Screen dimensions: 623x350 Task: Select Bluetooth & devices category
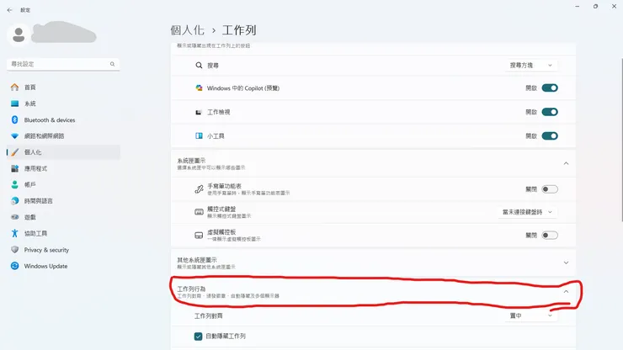point(63,119)
